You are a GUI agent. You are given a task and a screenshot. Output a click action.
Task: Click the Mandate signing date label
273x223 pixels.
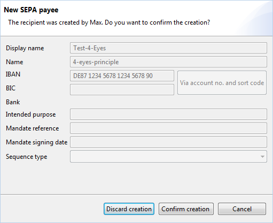[x=37, y=142]
